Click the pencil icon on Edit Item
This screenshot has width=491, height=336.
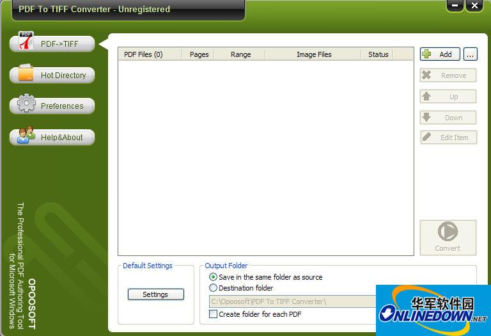(x=426, y=137)
